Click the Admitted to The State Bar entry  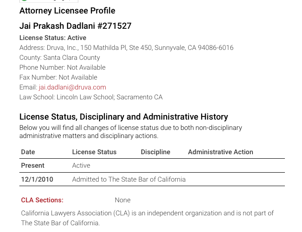point(129,179)
